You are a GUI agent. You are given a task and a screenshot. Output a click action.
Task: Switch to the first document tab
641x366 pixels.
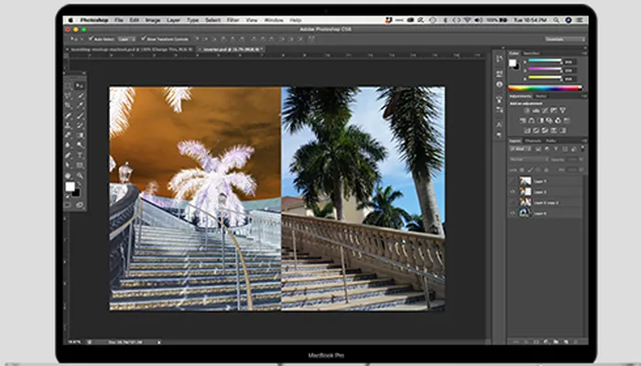(131, 49)
